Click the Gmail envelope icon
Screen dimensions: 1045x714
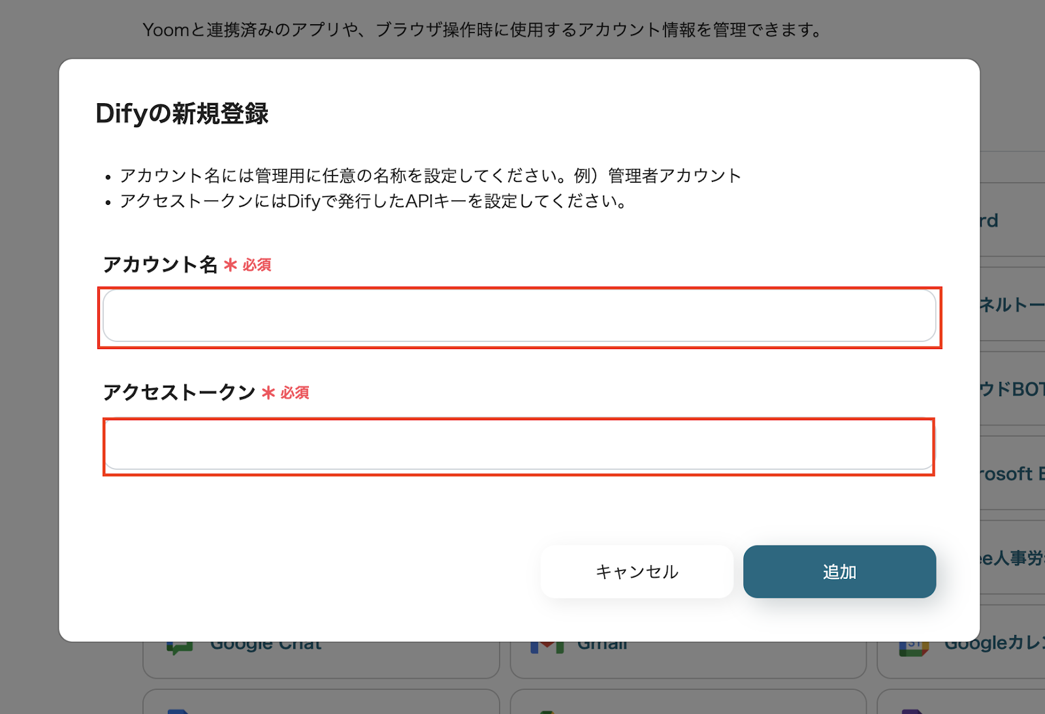pos(547,647)
